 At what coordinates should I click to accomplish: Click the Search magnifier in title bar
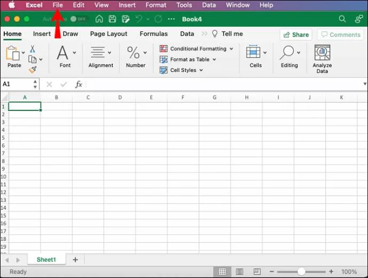pos(342,19)
